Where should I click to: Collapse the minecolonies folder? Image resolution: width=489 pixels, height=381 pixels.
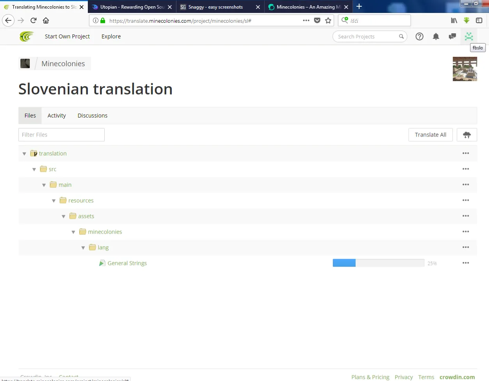click(x=73, y=232)
